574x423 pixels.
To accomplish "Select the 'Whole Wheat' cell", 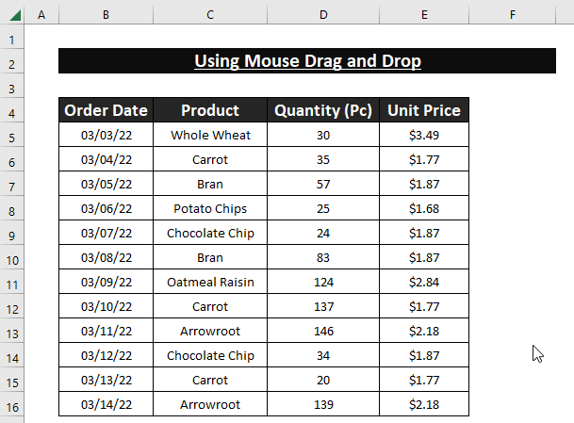I will click(210, 135).
